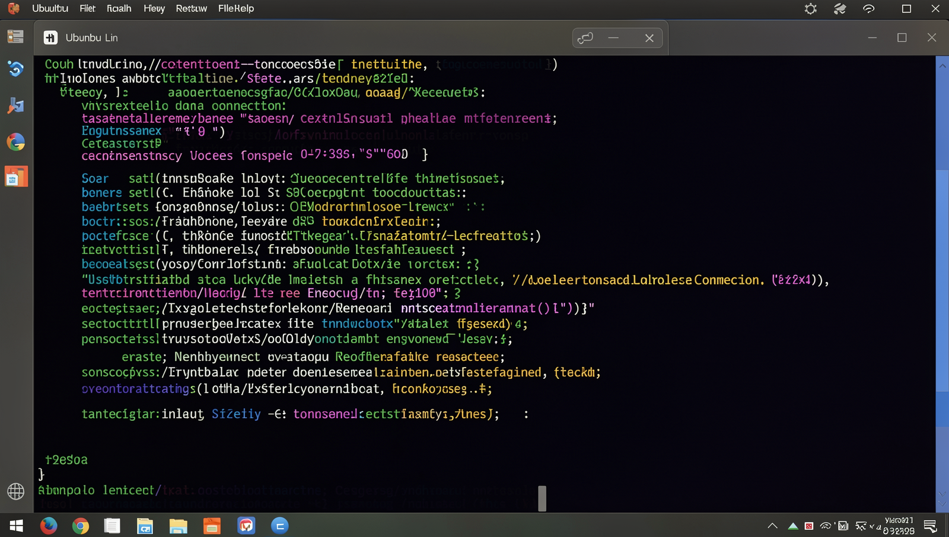Click the terminal scrollbar up arrow

[942, 65]
